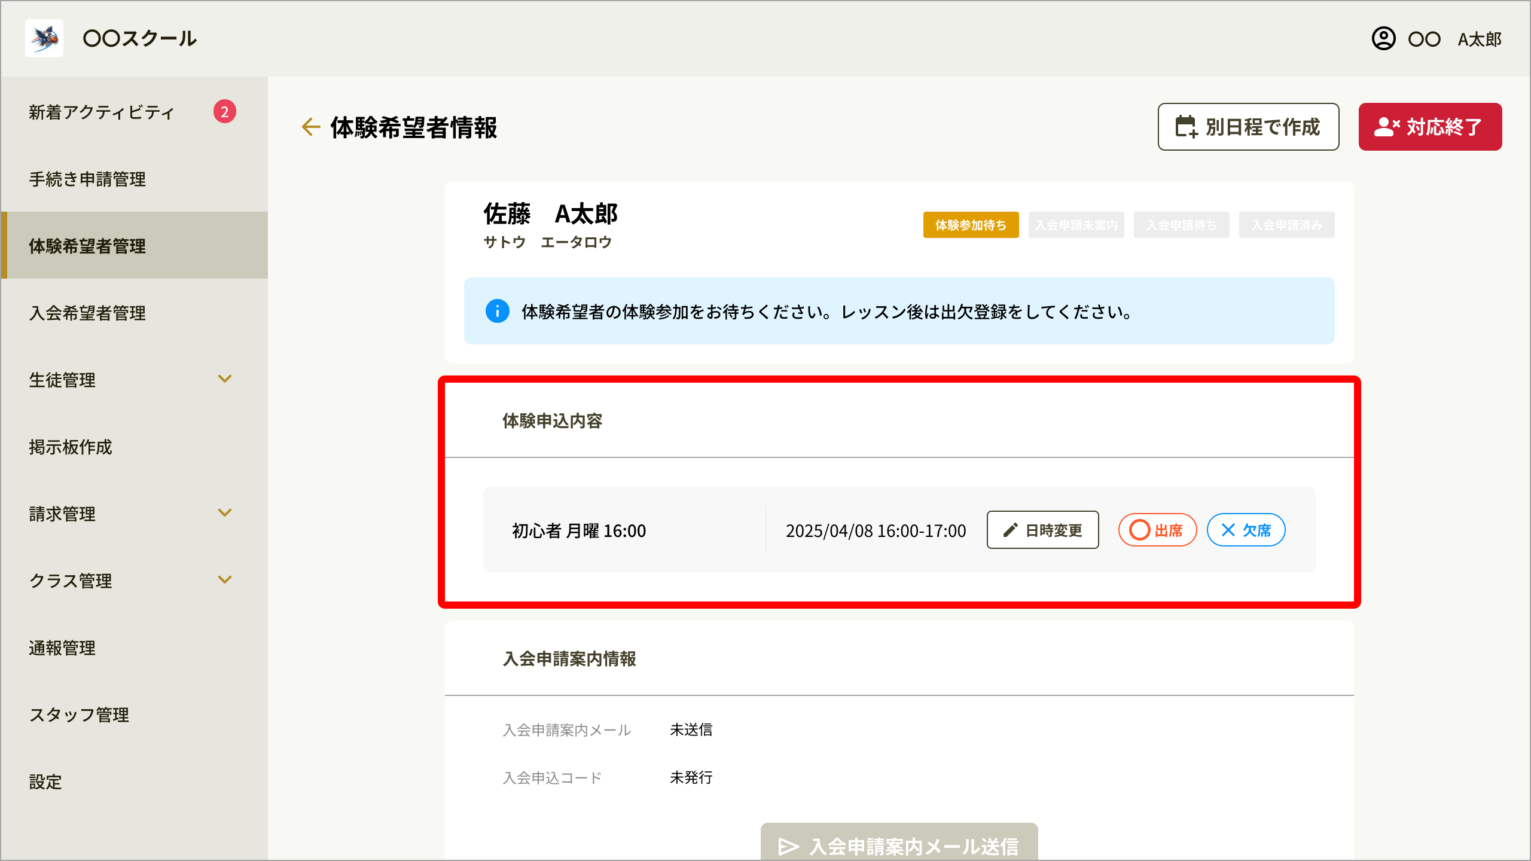Click the red 対応終了 button
Screen dimensions: 1531x861
pos(1430,127)
